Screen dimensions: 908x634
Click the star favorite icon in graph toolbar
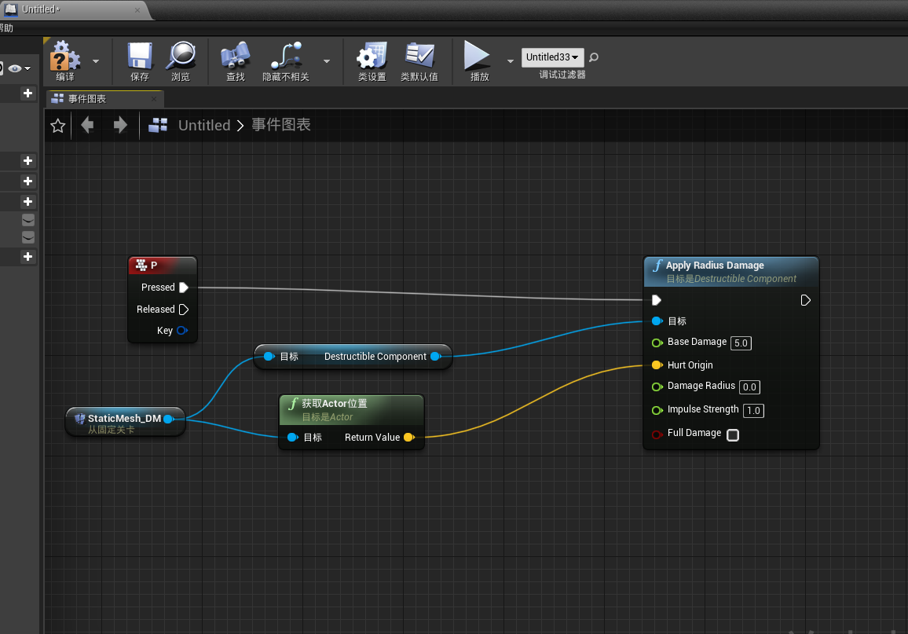click(57, 124)
